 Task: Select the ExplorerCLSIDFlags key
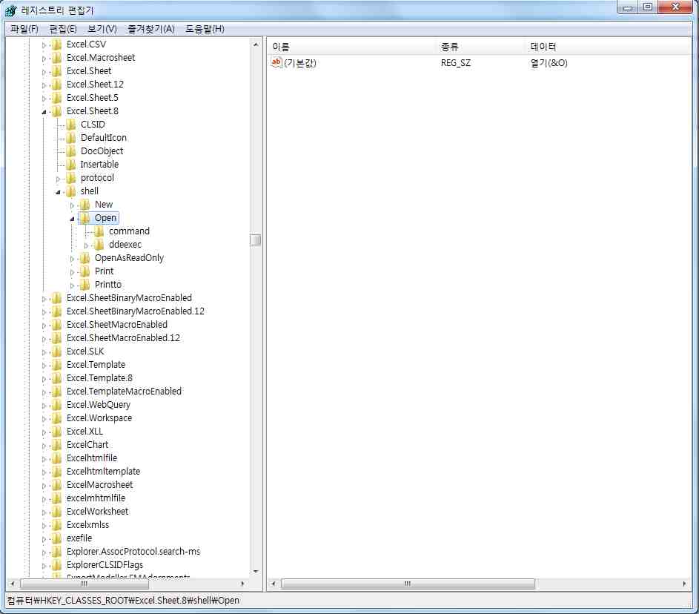click(x=105, y=565)
